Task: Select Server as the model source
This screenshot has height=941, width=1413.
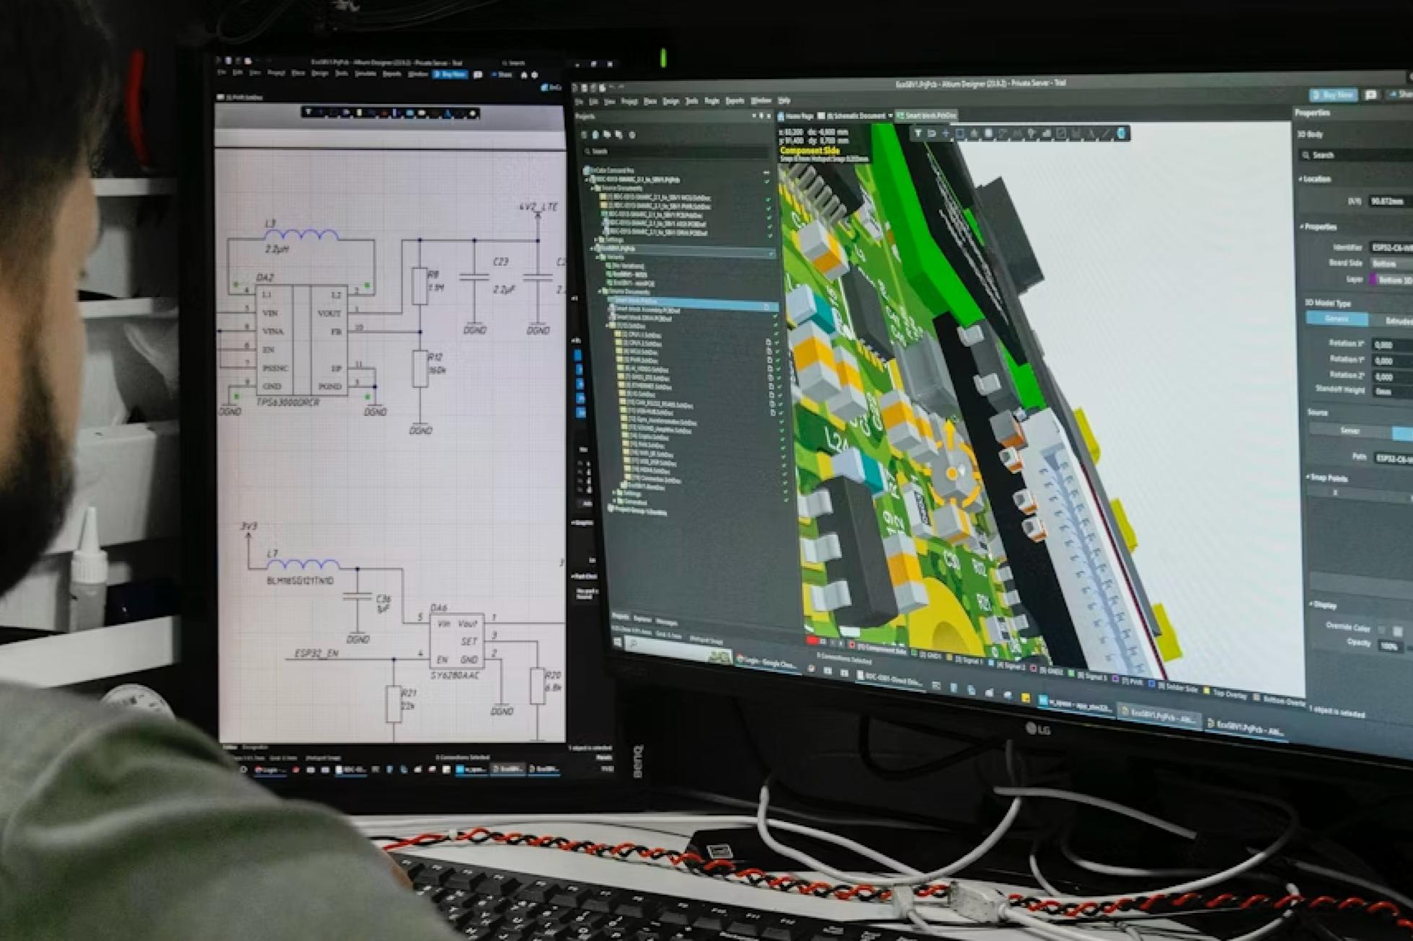Action: (1350, 430)
